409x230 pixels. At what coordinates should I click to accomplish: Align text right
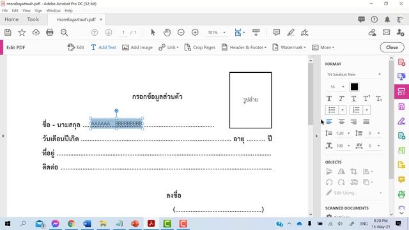tap(353, 121)
